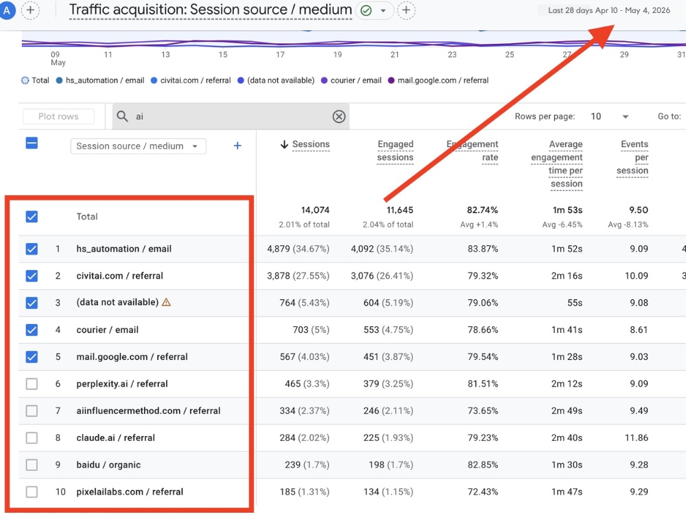Toggle the select-all rows checkbox in header

coord(32,144)
